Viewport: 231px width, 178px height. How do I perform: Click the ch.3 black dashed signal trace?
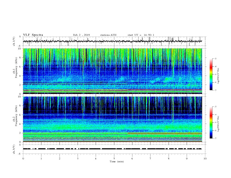pyautogui.click(x=112, y=149)
